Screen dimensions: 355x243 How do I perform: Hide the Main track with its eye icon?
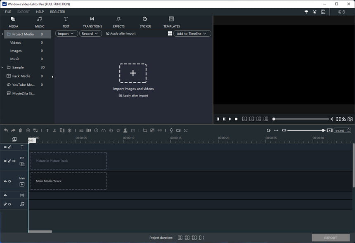click(x=5, y=181)
